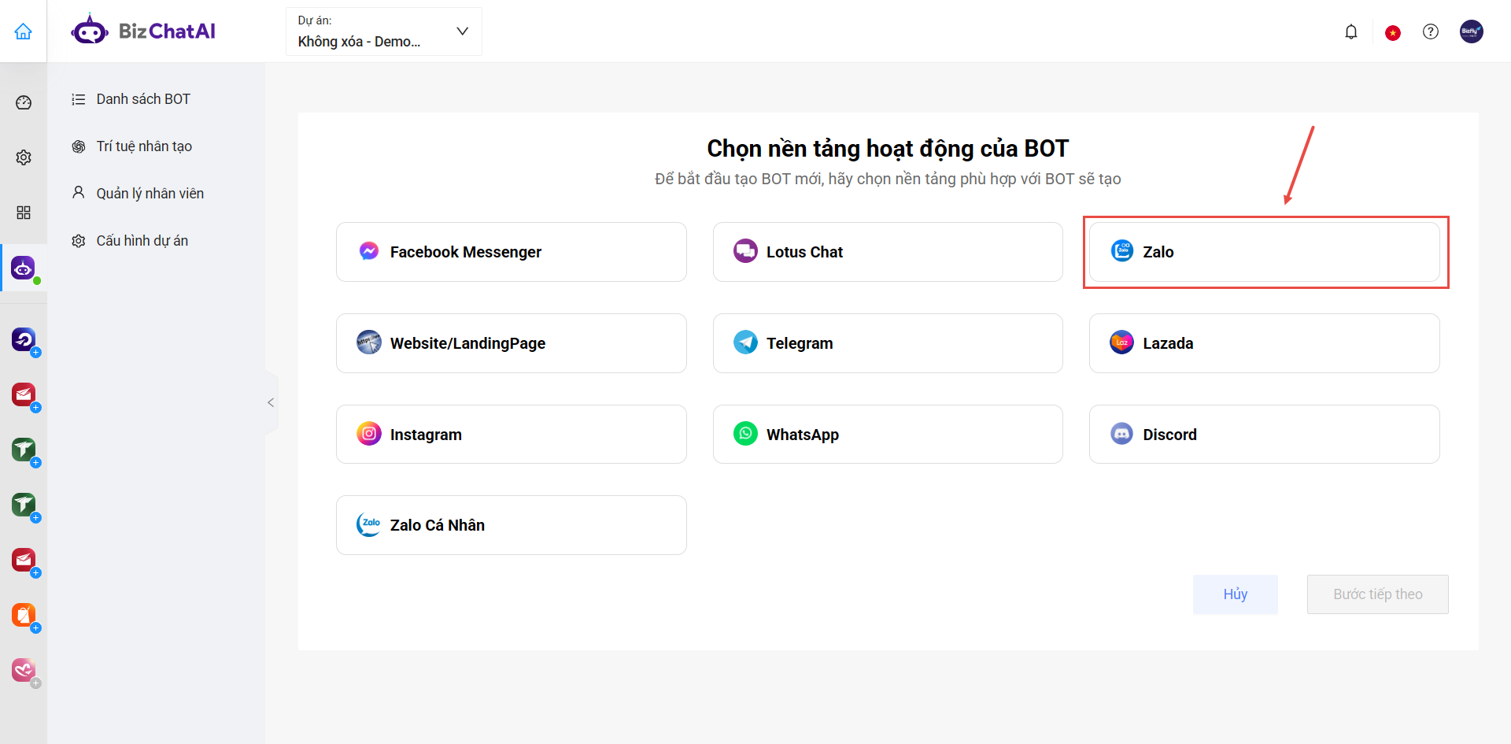
Task: Collapse the side menu panel arrow
Action: pos(271,402)
